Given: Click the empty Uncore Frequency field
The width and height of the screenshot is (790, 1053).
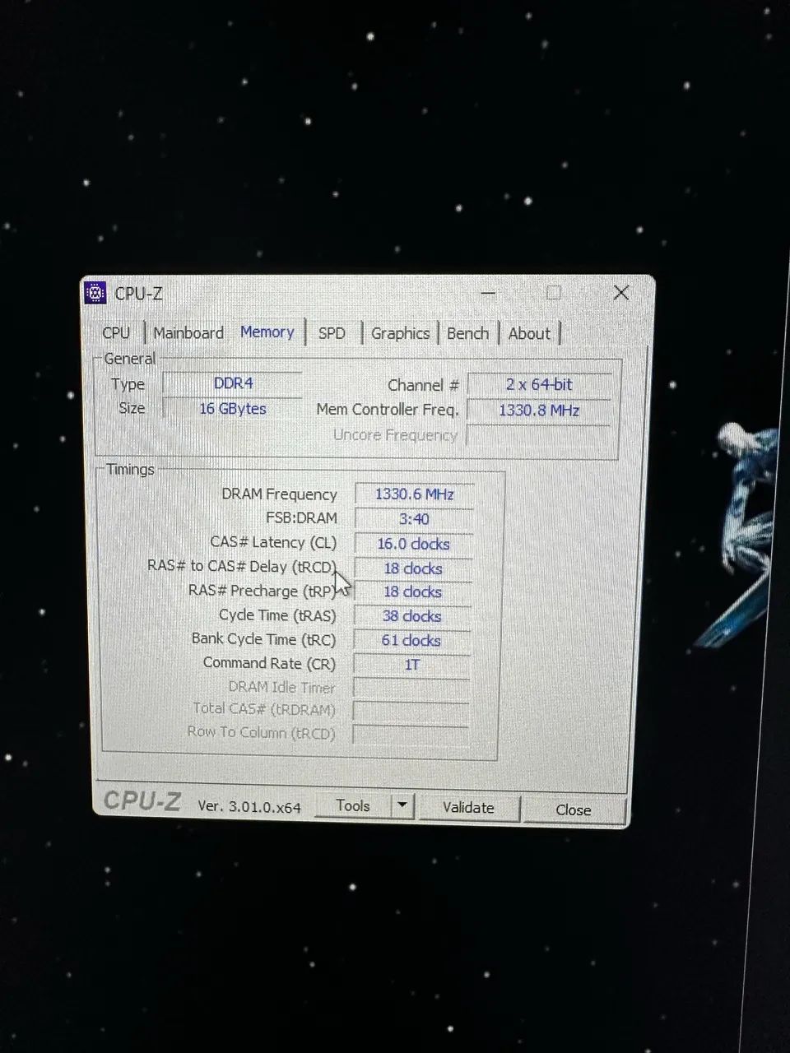Looking at the screenshot, I should [539, 436].
